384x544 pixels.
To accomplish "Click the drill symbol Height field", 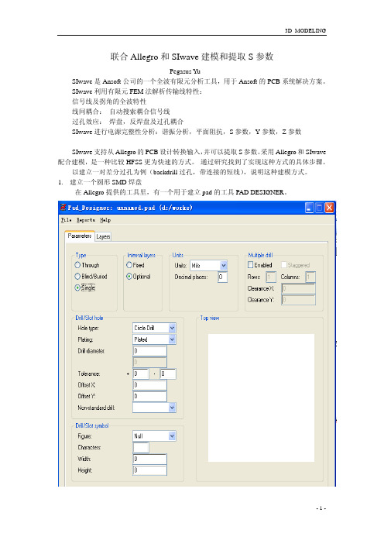I will click(149, 470).
